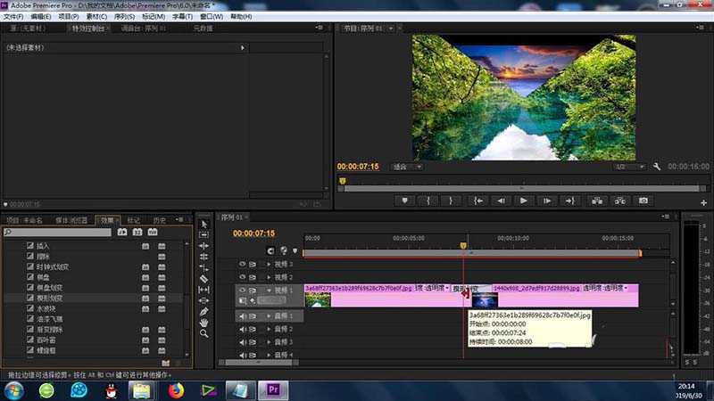Select the Slide tool

[204, 300]
